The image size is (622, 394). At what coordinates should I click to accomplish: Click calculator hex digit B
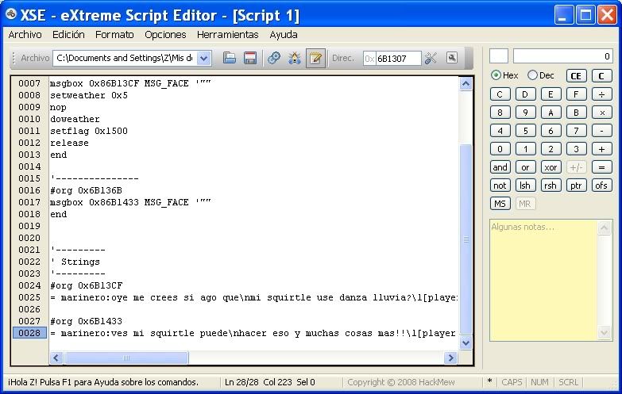point(576,113)
